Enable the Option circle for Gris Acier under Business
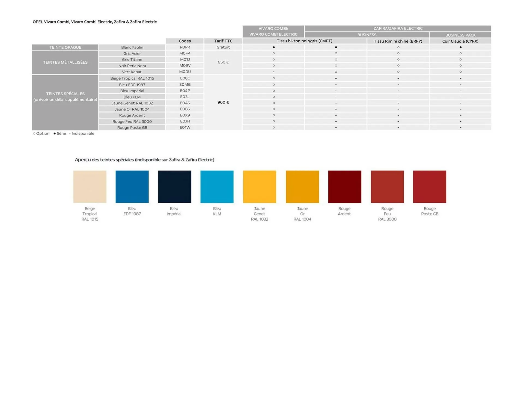 click(336, 53)
